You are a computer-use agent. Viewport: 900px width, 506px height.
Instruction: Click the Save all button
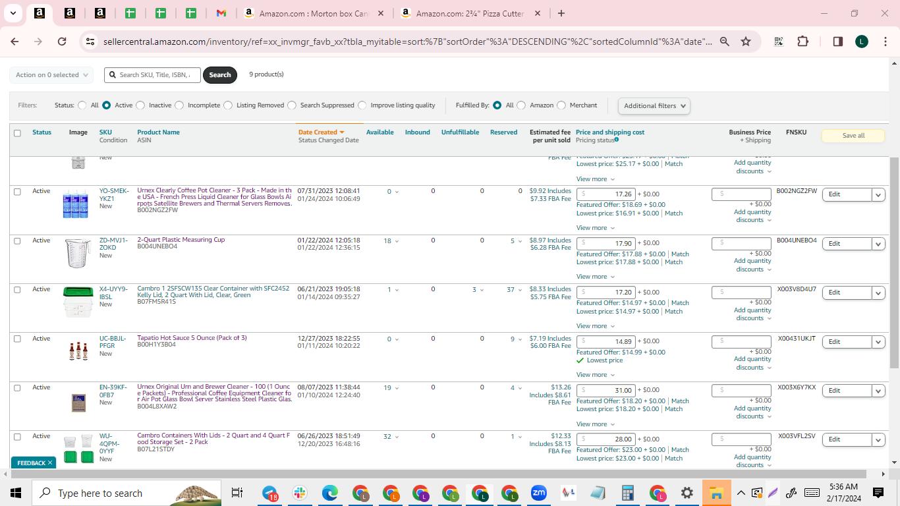coord(853,136)
